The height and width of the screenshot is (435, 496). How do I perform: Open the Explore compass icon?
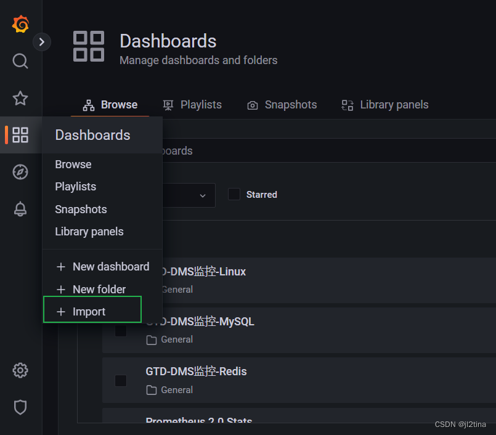[20, 172]
